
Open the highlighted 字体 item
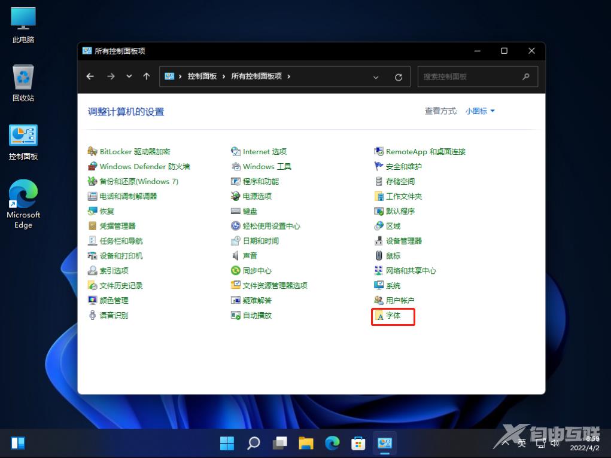394,317
